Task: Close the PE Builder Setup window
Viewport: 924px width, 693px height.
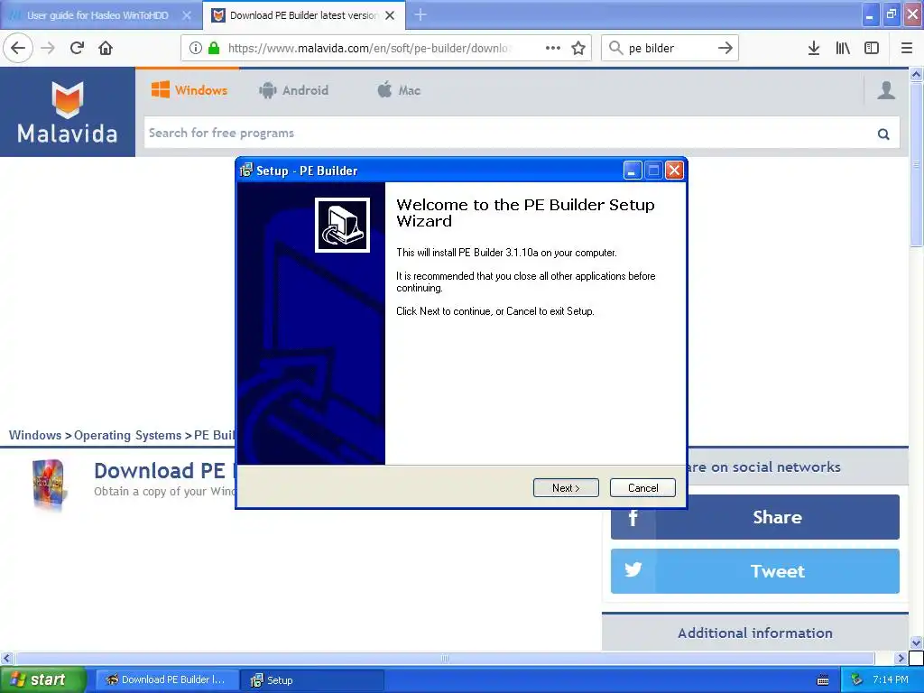Action: [674, 171]
